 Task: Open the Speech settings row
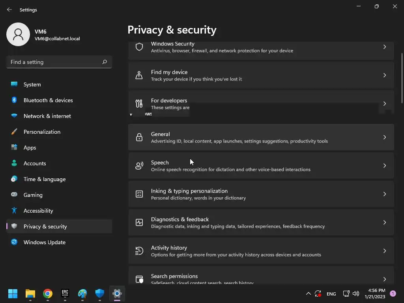point(261,166)
